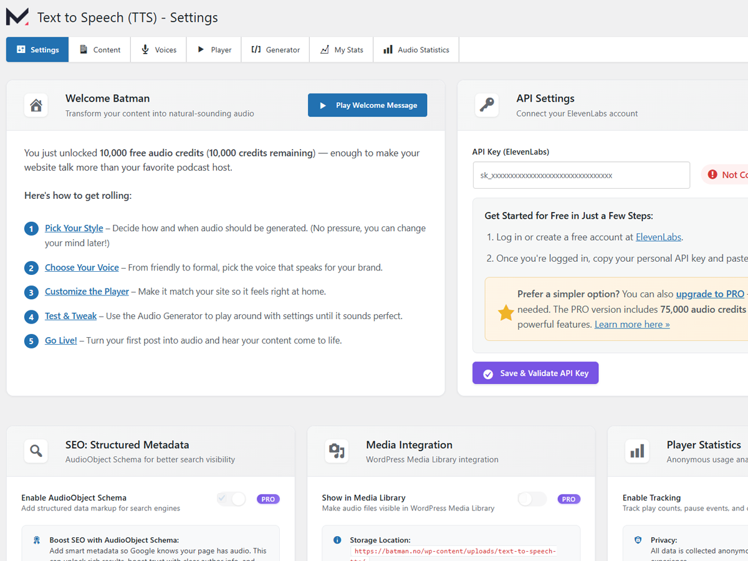This screenshot has width=748, height=561.
Task: Open the ElevenLabs account link
Action: pyautogui.click(x=658, y=237)
